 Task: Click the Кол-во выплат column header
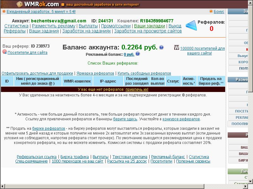[x=157, y=81]
